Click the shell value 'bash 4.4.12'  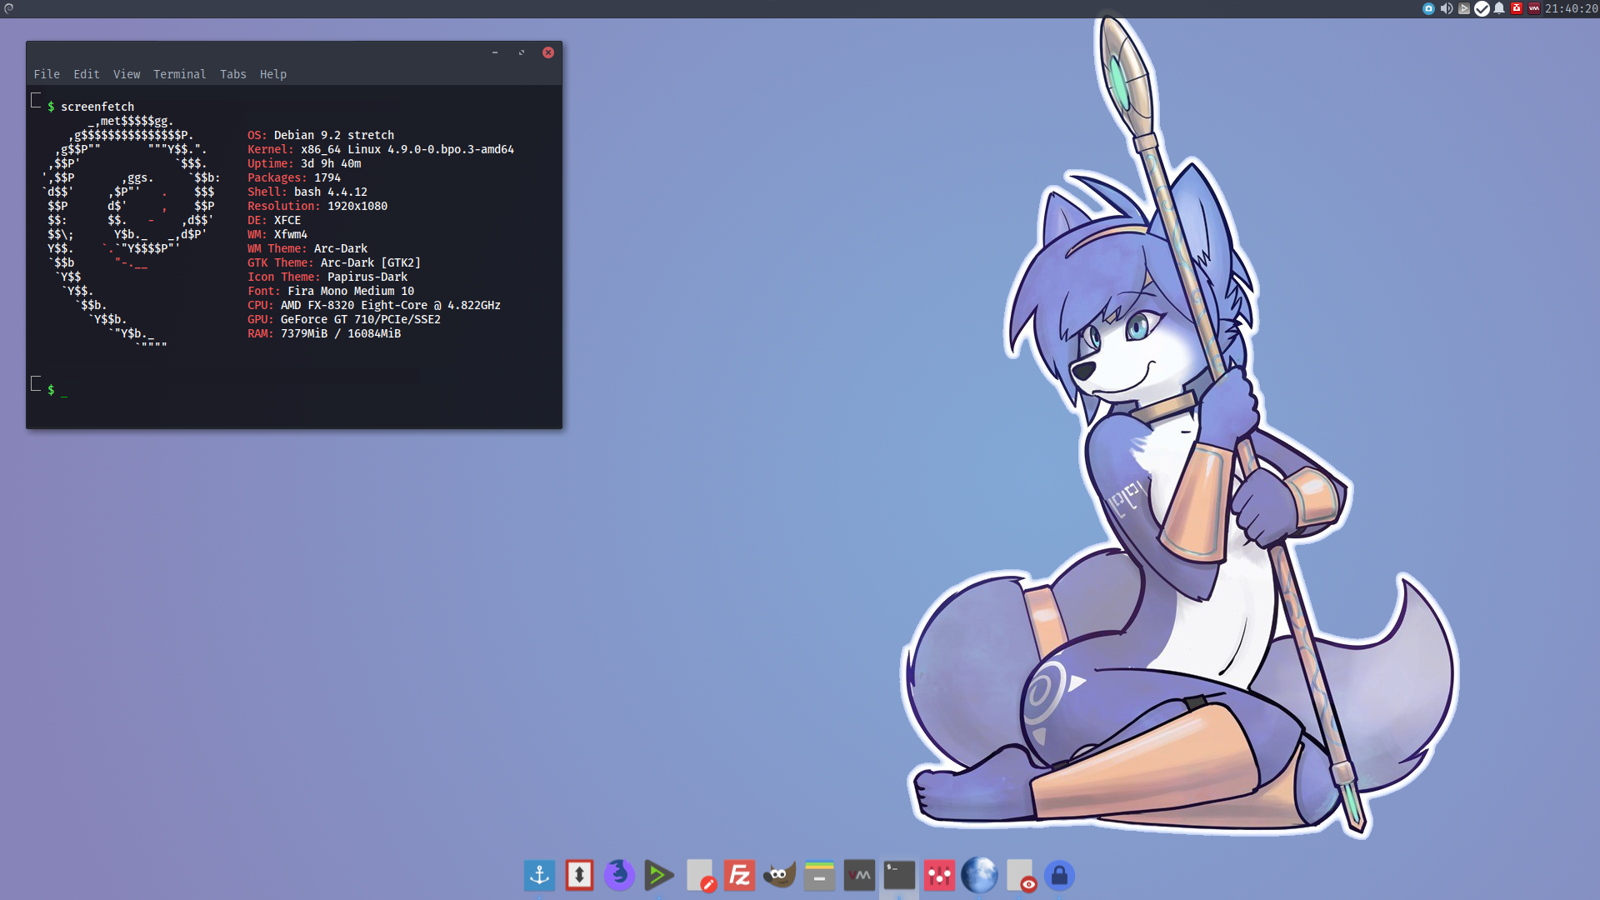coord(331,192)
